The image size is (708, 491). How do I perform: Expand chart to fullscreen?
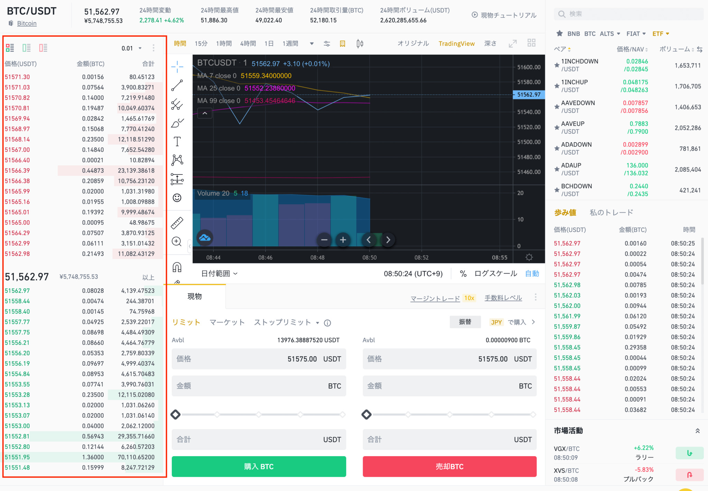click(x=513, y=44)
